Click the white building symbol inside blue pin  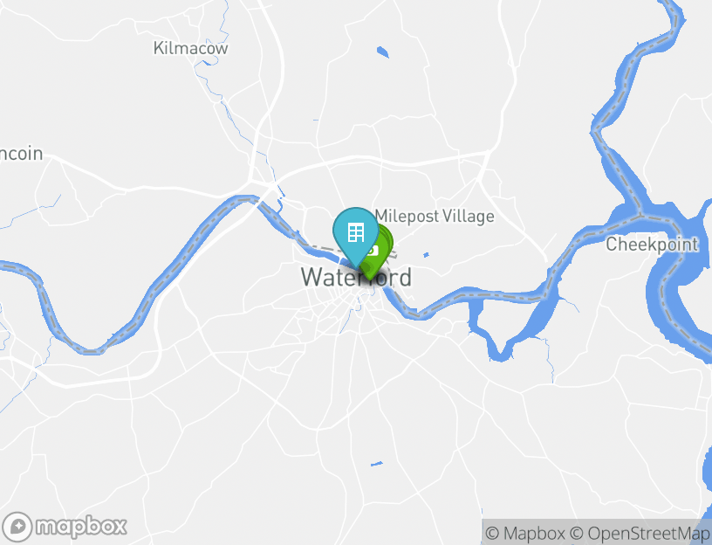(355, 232)
